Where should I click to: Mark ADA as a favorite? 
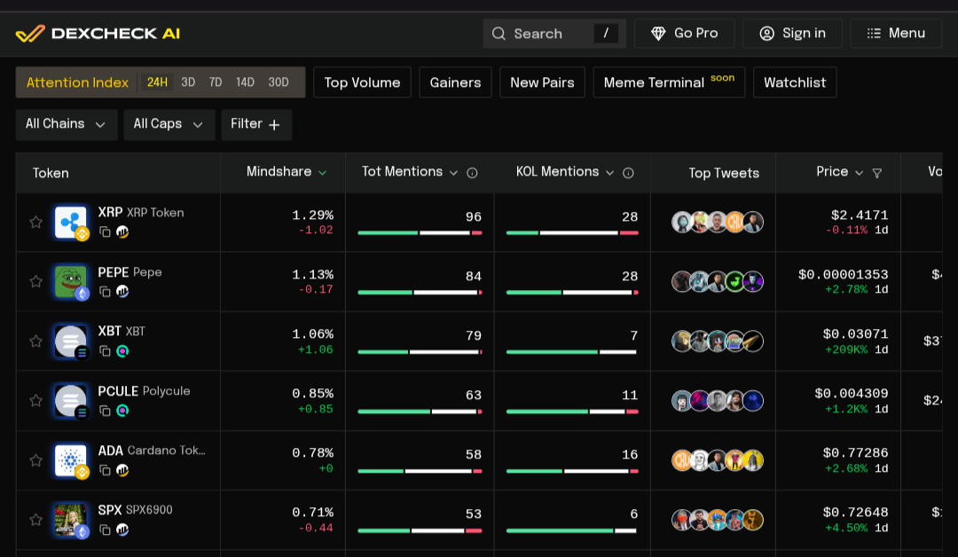pyautogui.click(x=36, y=460)
